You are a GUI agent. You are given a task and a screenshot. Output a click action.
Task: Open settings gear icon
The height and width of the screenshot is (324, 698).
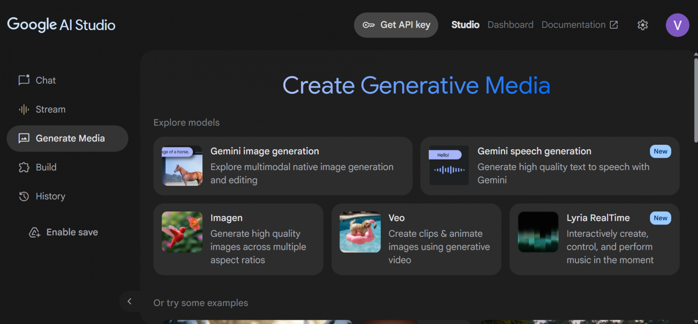[x=642, y=25]
